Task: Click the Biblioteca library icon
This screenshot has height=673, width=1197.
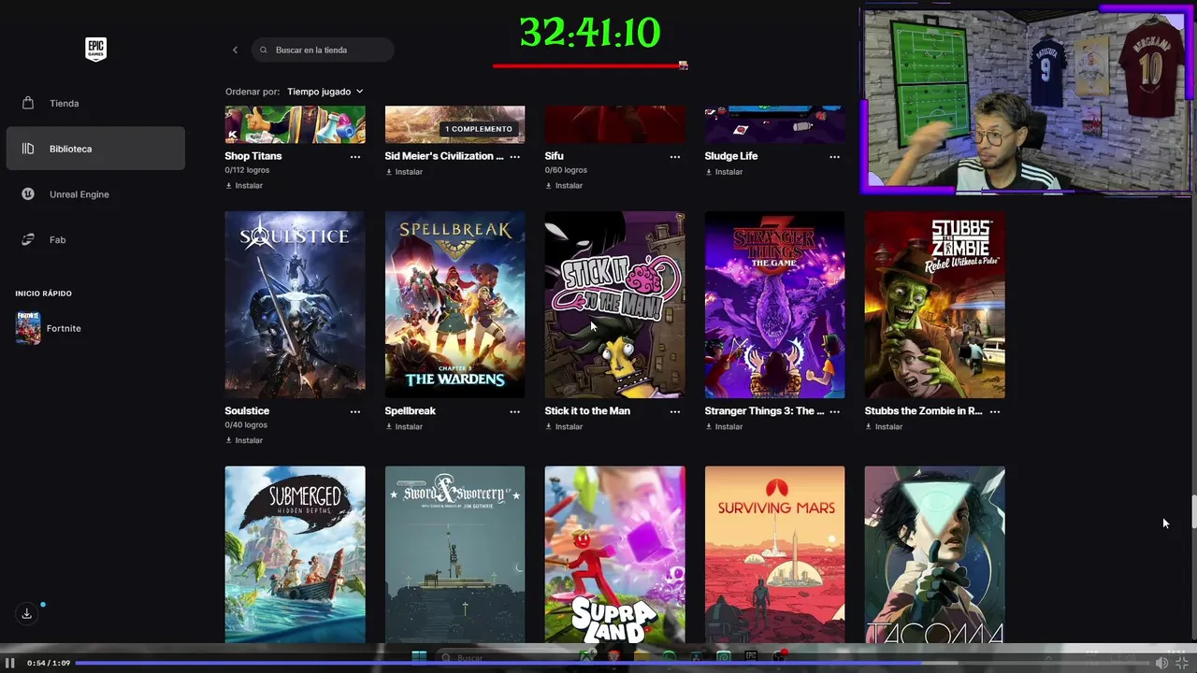Action: [28, 149]
